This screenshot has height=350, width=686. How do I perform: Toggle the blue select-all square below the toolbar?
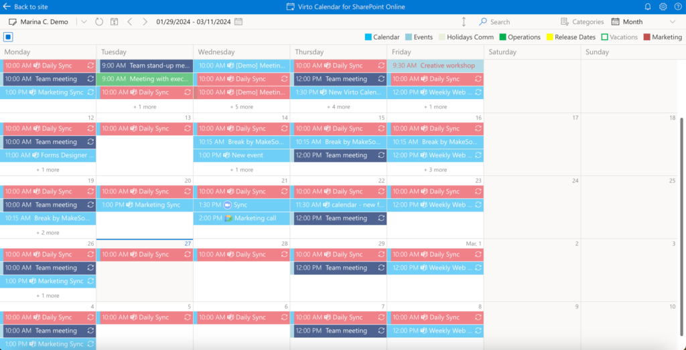[x=8, y=37]
